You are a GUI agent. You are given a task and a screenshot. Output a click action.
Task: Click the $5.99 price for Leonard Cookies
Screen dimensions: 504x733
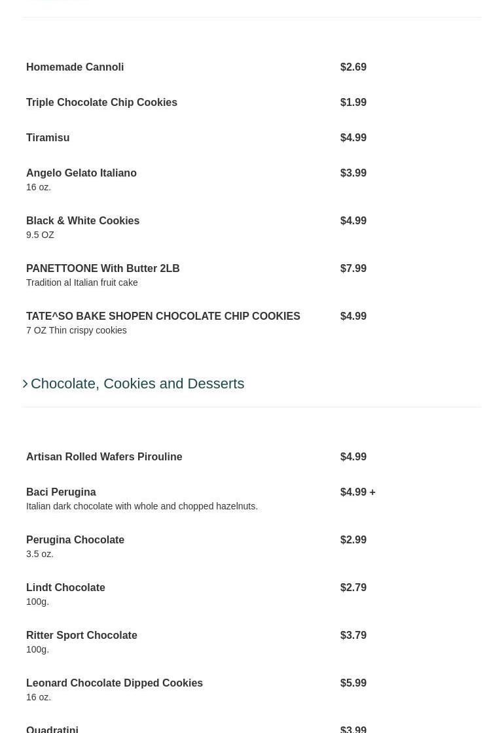tap(353, 683)
